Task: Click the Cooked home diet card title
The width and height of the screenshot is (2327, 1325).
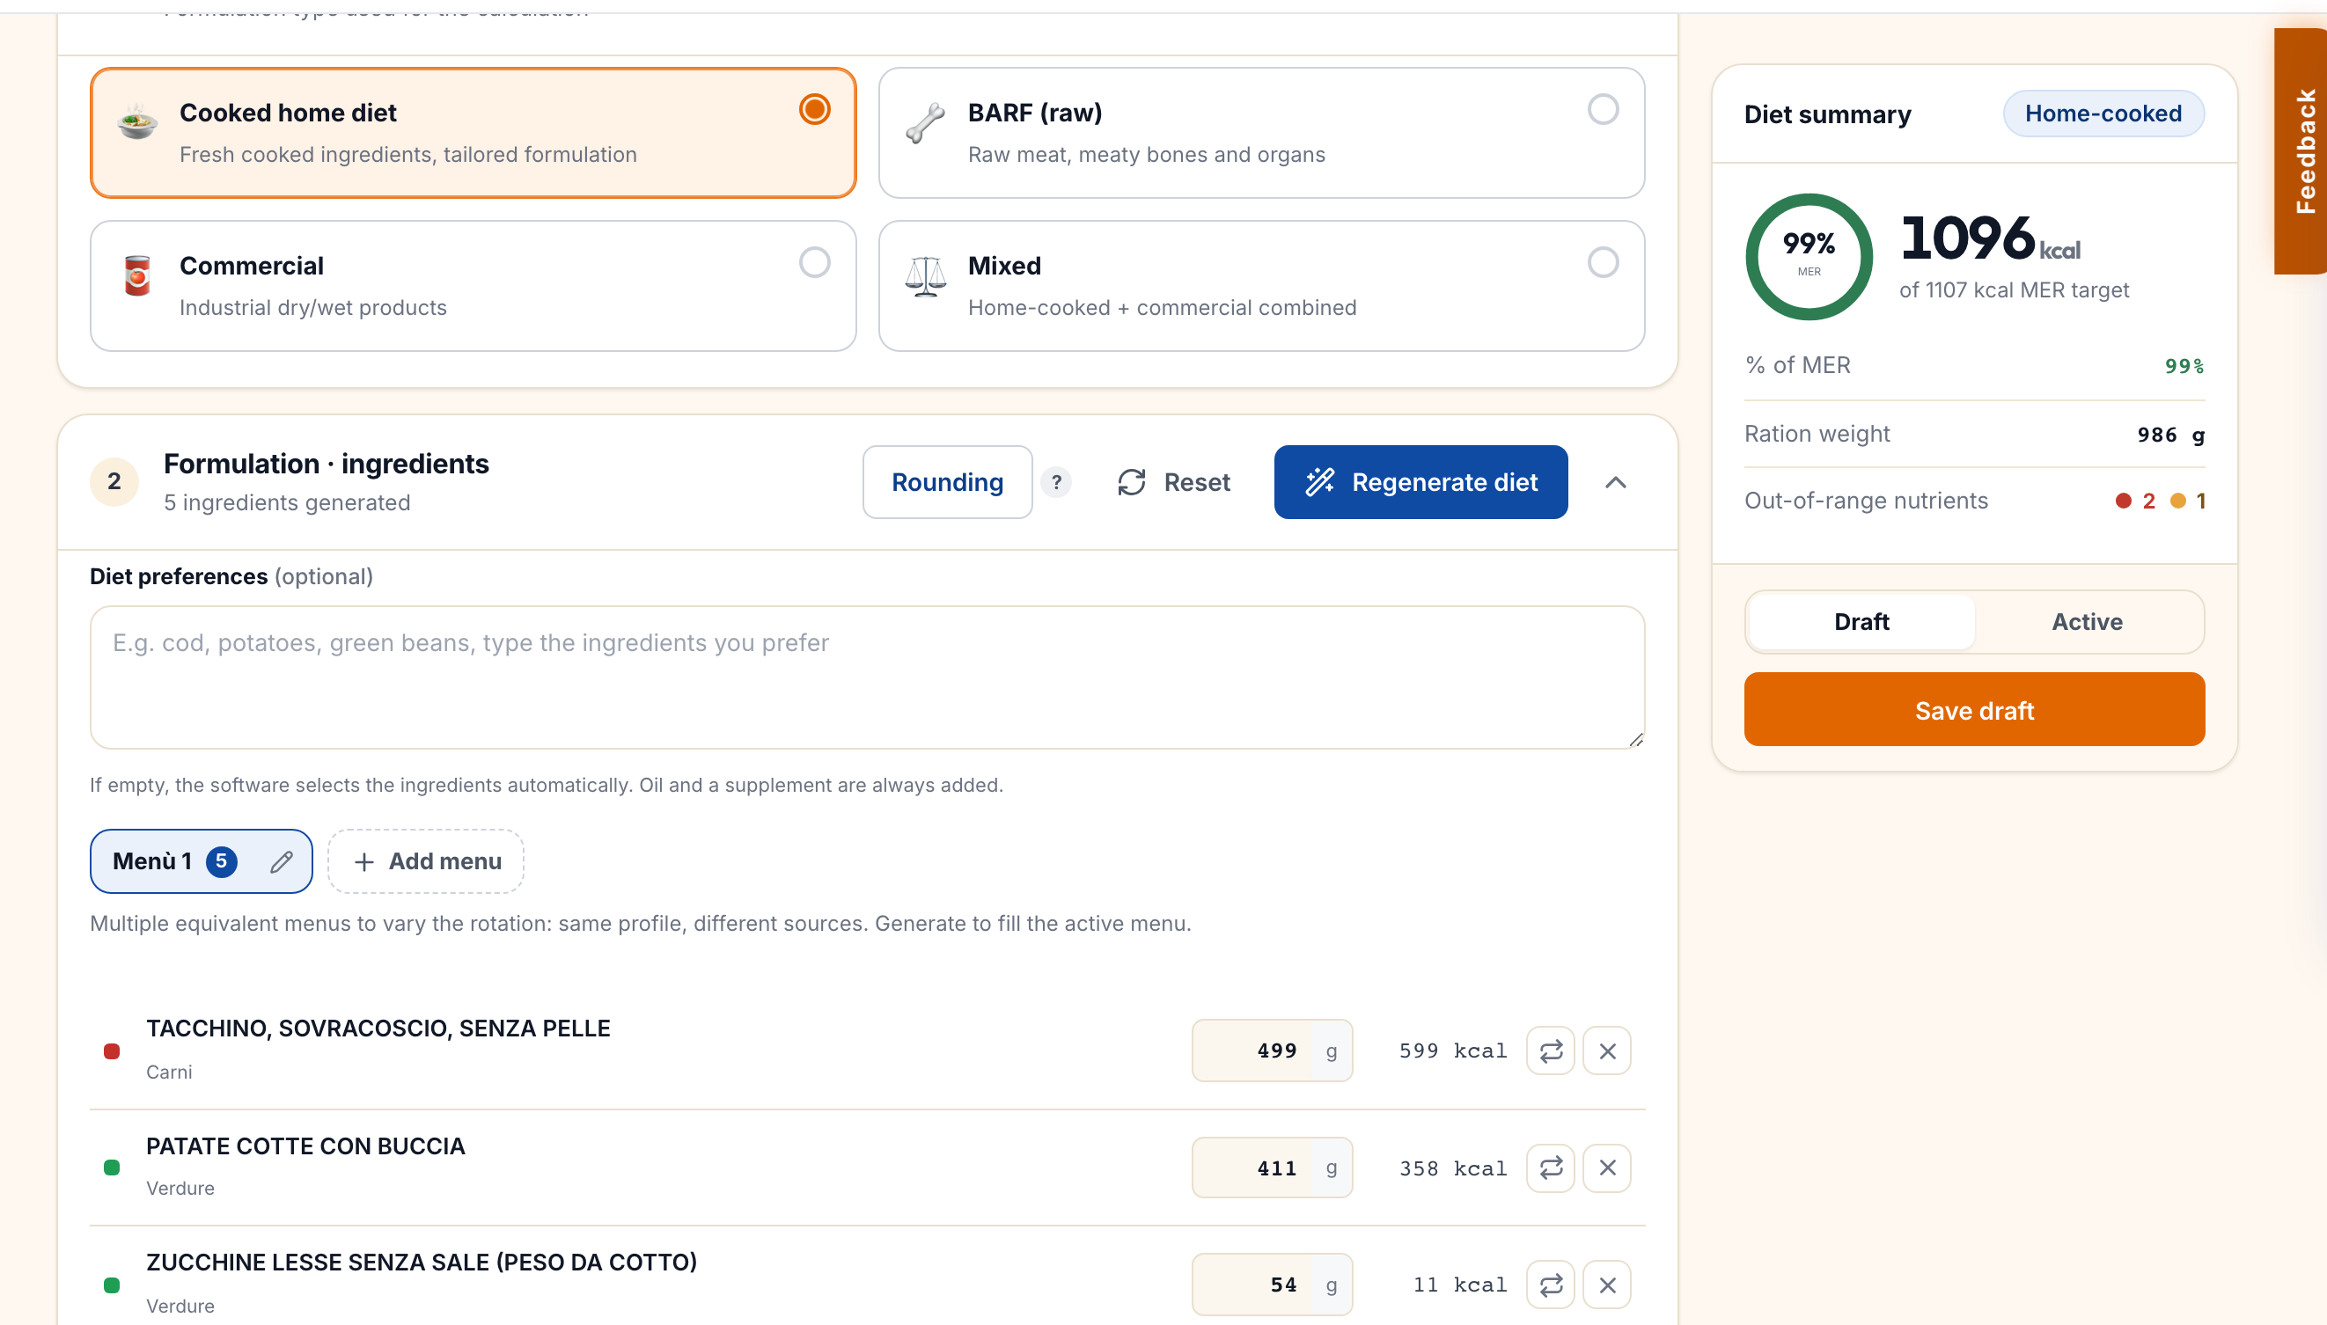Action: click(x=288, y=113)
